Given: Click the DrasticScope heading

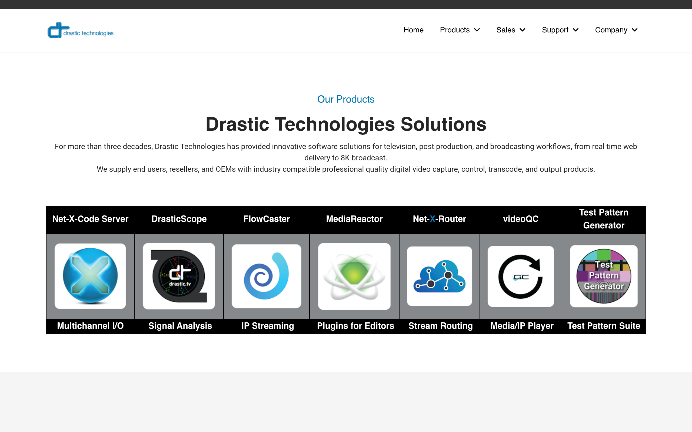Looking at the screenshot, I should [x=179, y=219].
